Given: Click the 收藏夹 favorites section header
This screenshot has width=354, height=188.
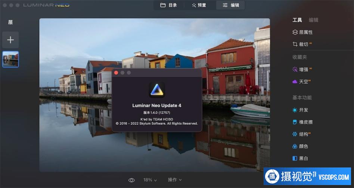Looking at the screenshot, I should tap(299, 57).
